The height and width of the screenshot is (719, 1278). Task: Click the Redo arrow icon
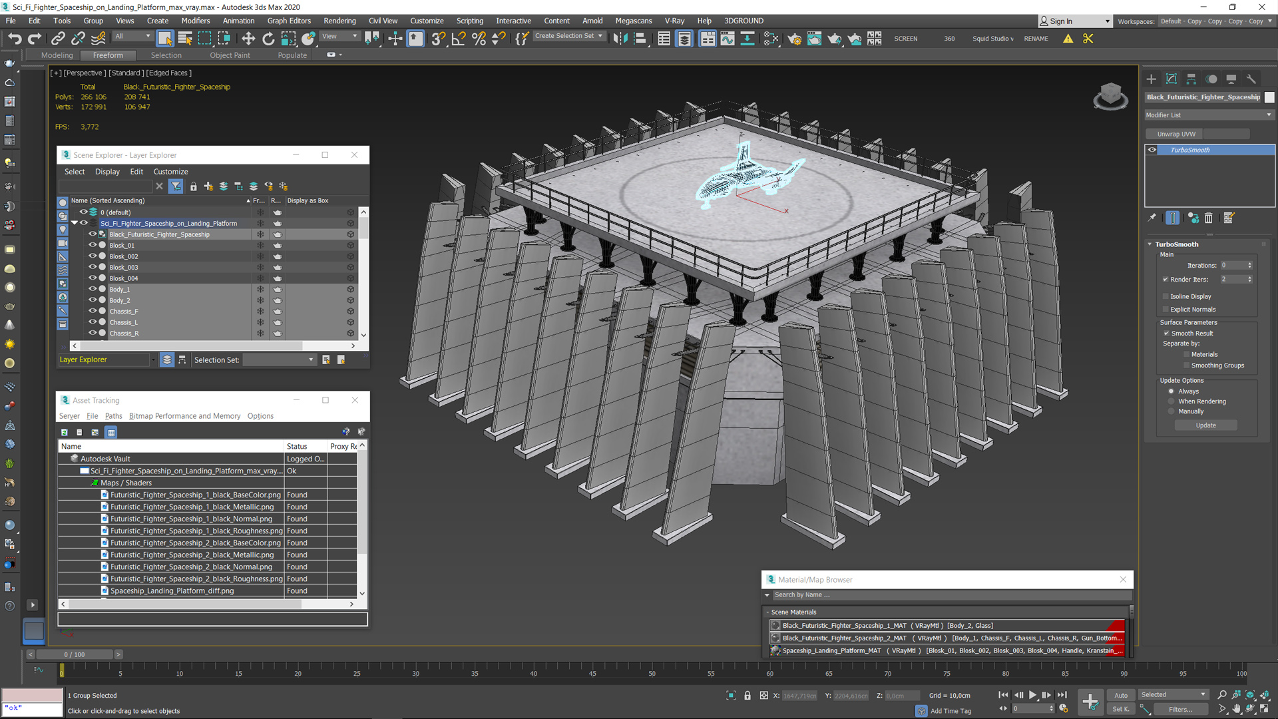click(35, 39)
